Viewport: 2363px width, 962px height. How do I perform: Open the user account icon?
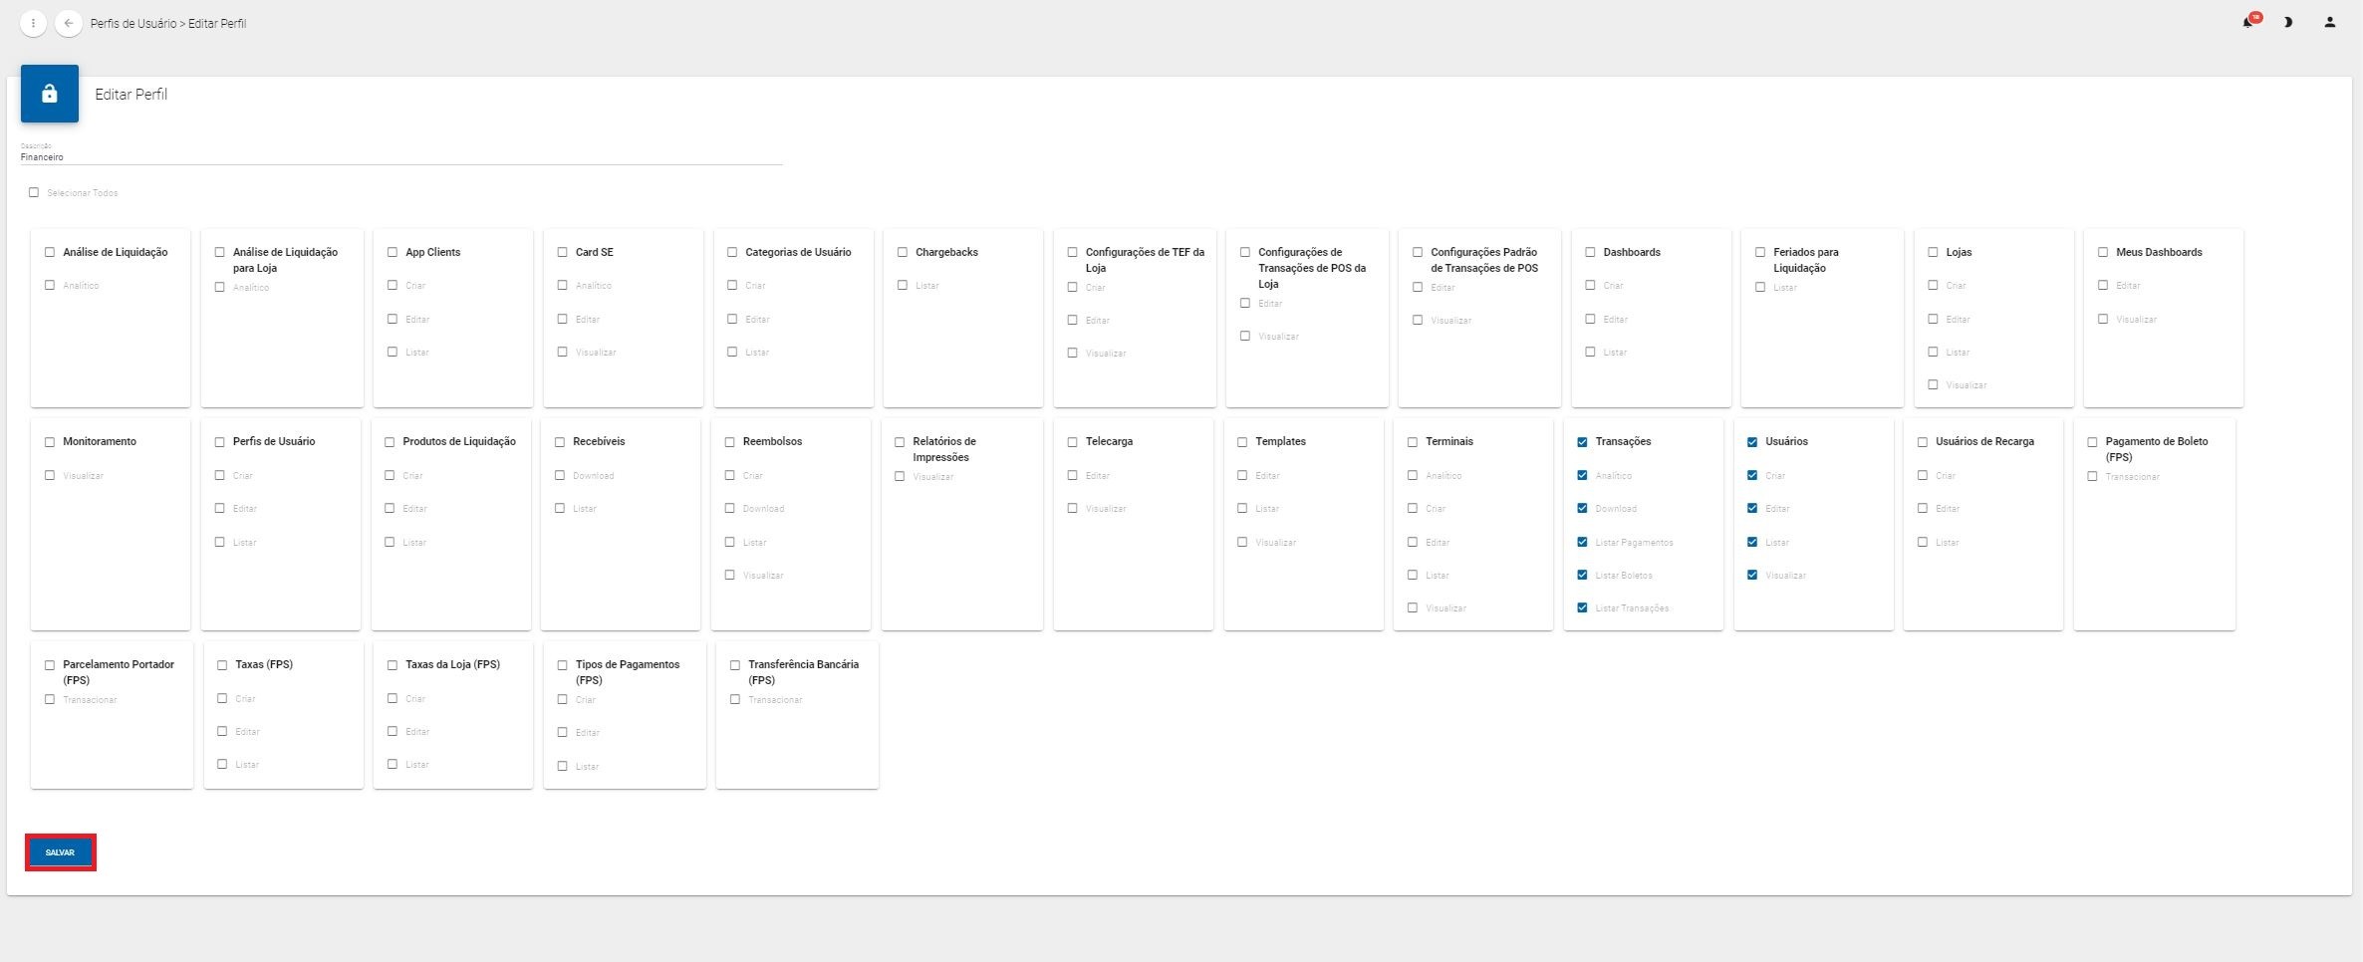pyautogui.click(x=2329, y=22)
